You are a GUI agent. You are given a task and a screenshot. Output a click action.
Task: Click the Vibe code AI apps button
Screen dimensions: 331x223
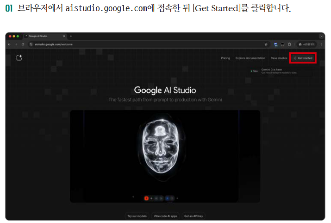(x=165, y=216)
